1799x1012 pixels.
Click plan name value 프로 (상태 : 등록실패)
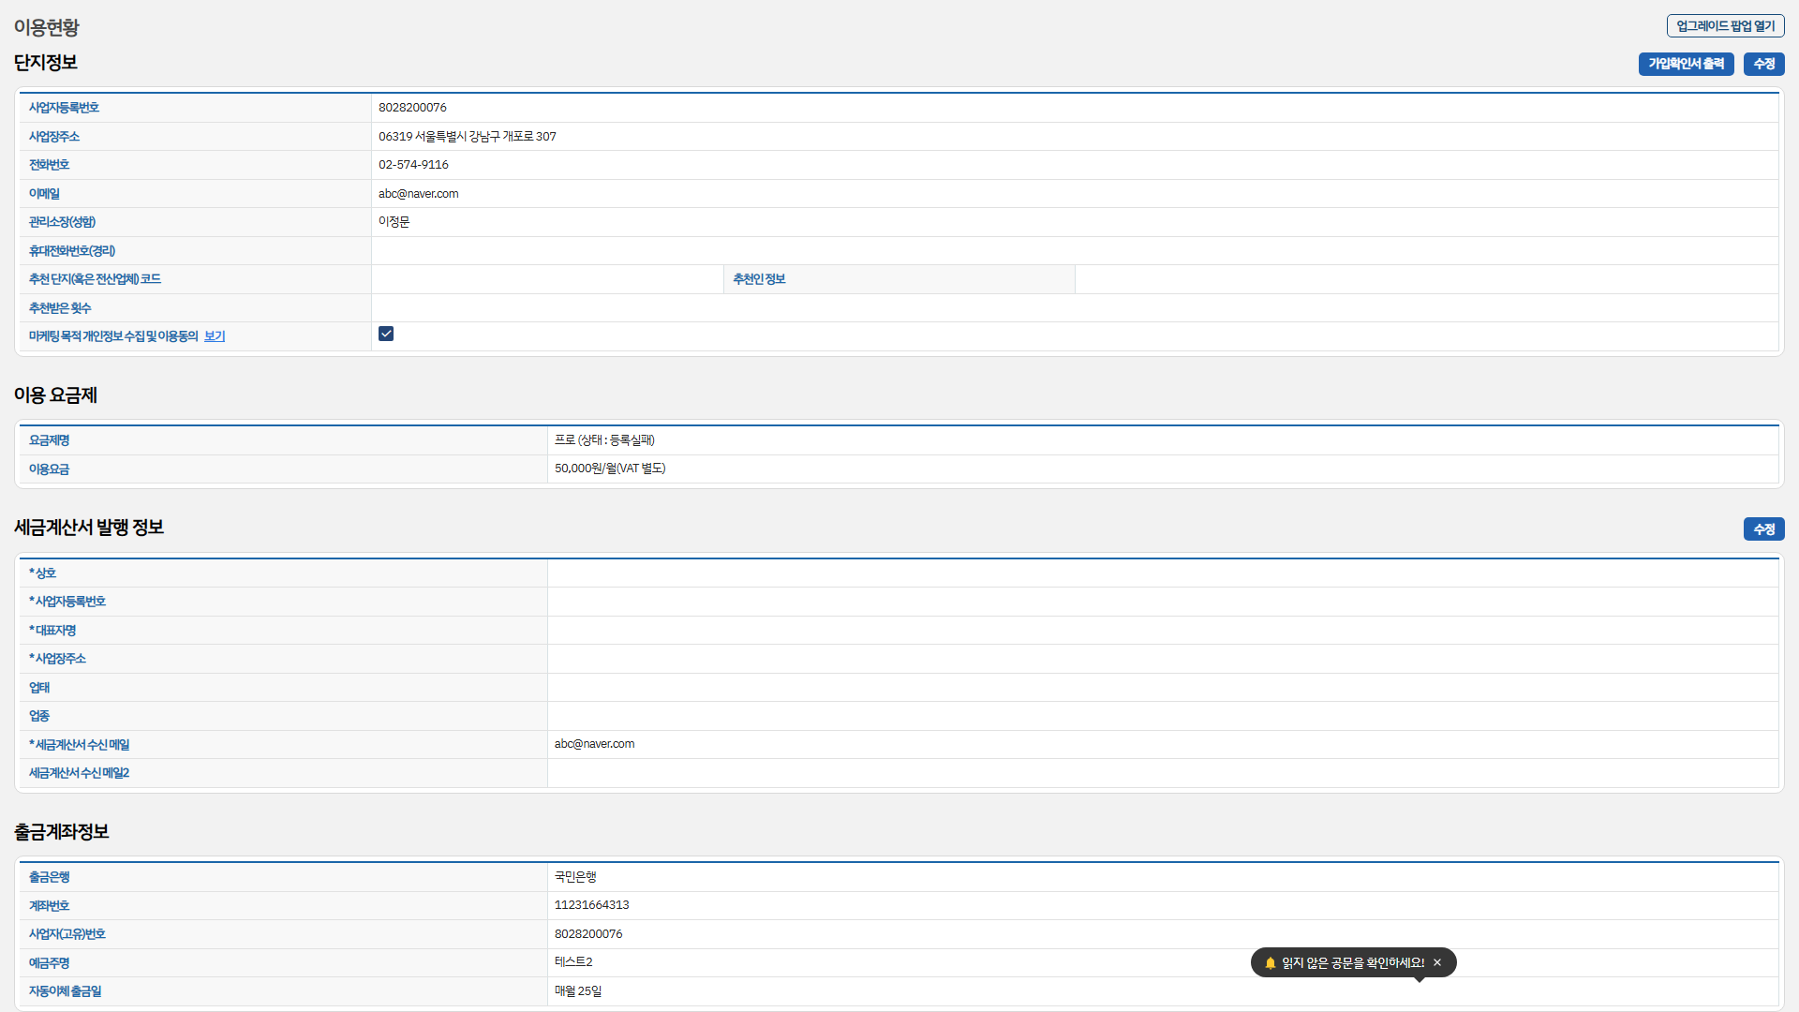(x=604, y=440)
